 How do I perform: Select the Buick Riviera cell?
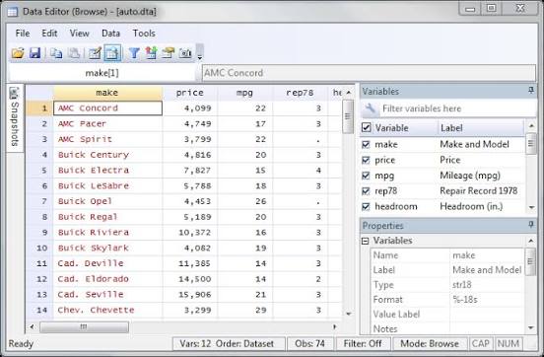107,233
